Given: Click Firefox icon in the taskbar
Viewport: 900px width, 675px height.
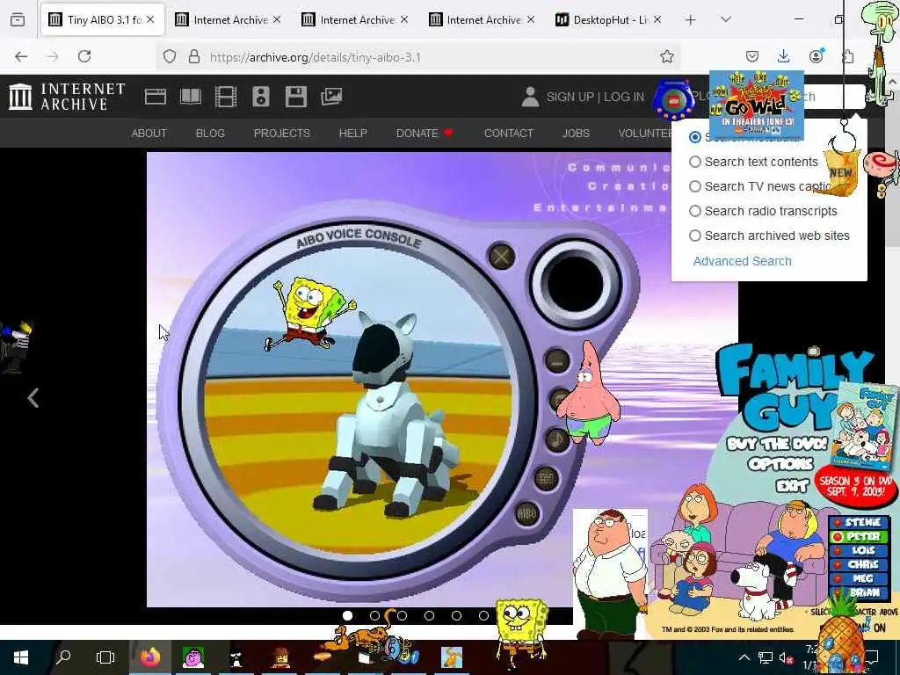Looking at the screenshot, I should [149, 657].
